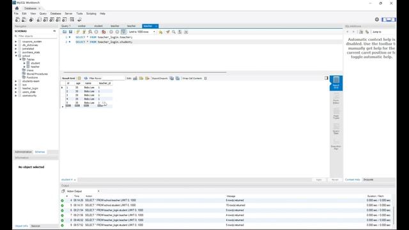Switch to the Administration tab
Screen dimensions: 409x230
[x=23, y=152]
